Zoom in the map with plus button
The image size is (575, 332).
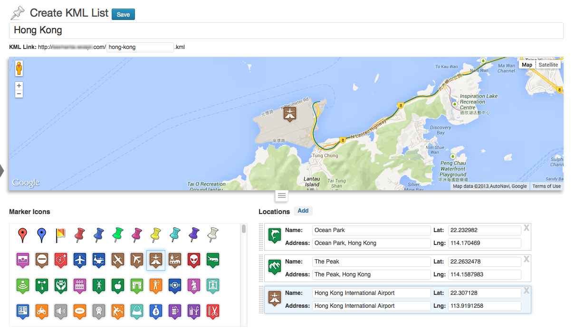click(x=19, y=86)
